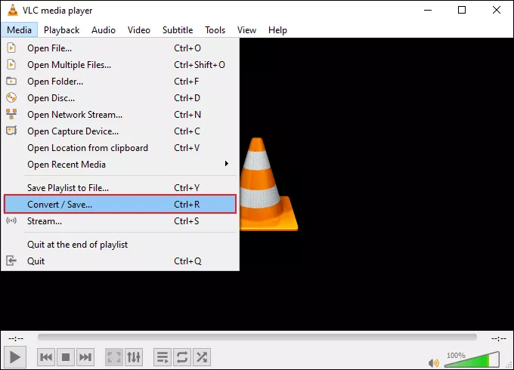
Task: Minimize the VLC window
Action: pyautogui.click(x=428, y=10)
